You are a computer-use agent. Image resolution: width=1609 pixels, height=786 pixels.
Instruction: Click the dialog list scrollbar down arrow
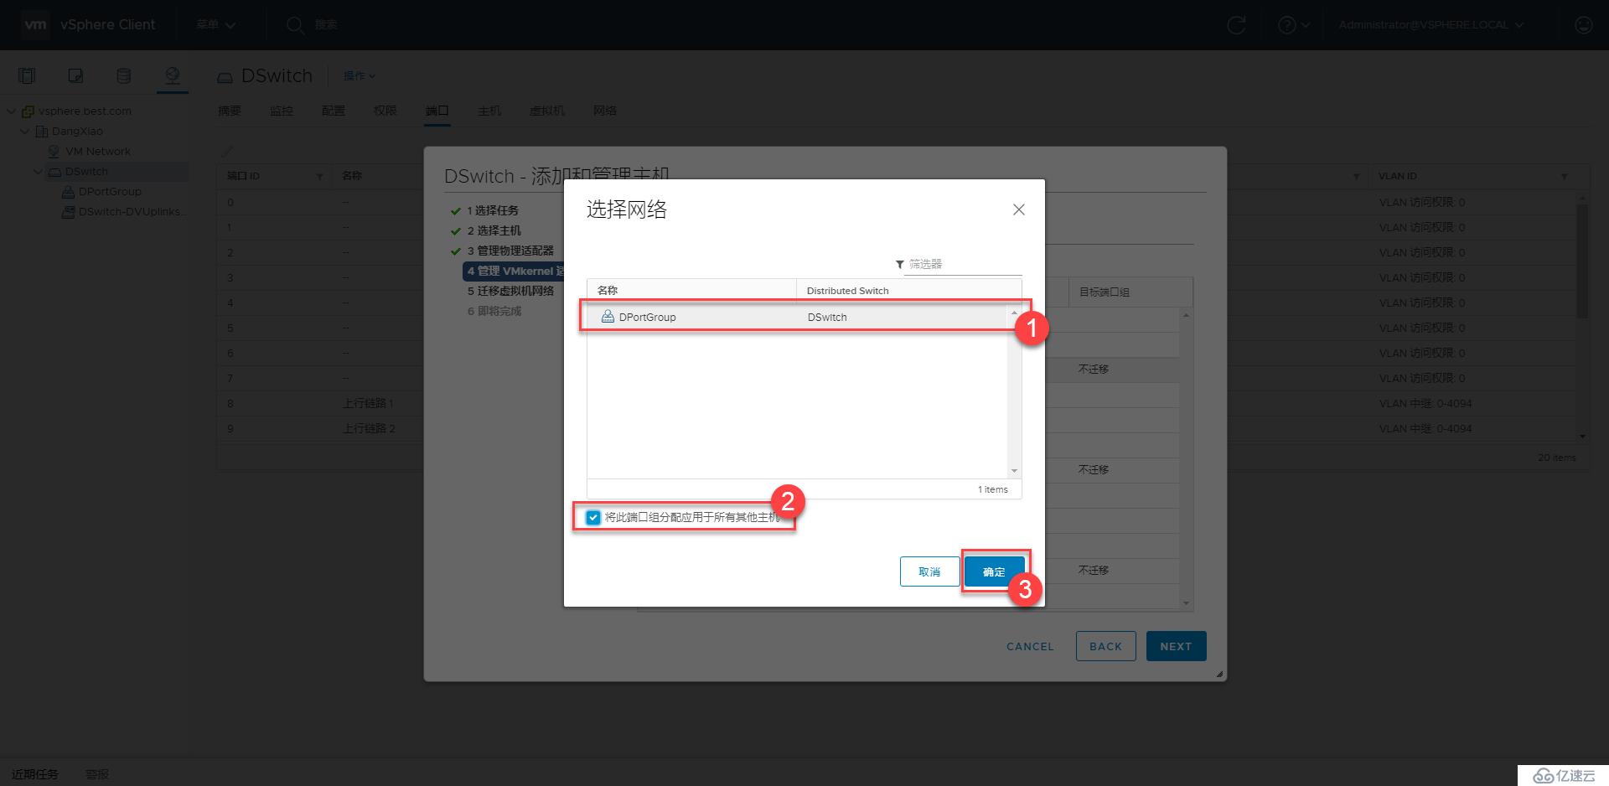coord(1014,471)
